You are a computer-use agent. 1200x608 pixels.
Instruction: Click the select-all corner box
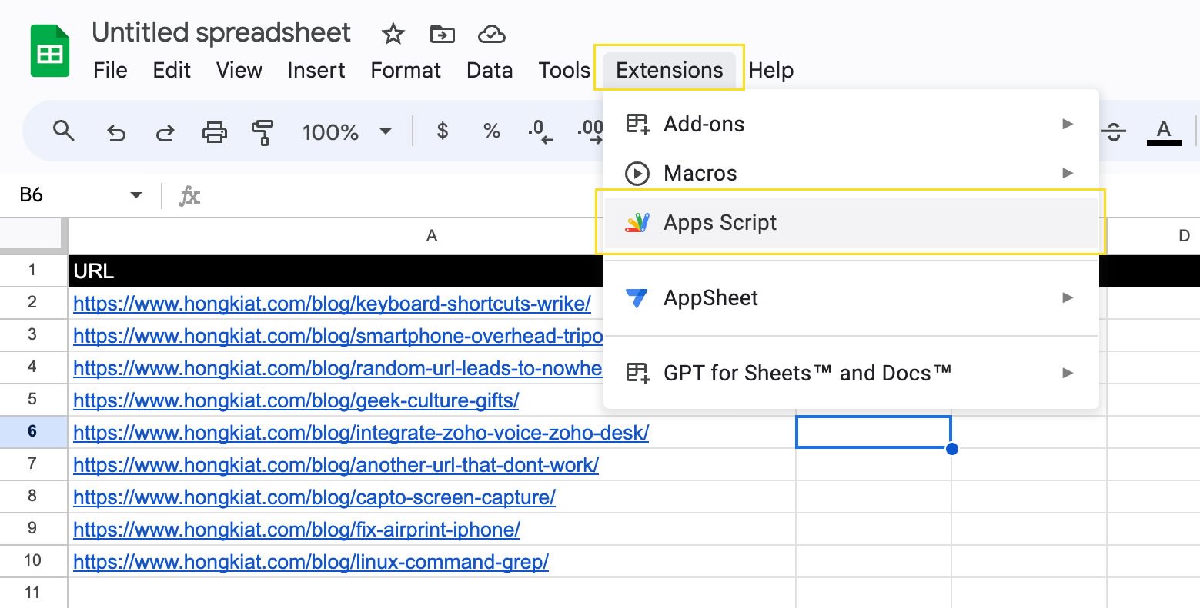coord(32,234)
